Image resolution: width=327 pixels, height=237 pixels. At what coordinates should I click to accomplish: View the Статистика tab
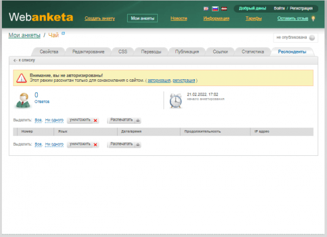[253, 52]
